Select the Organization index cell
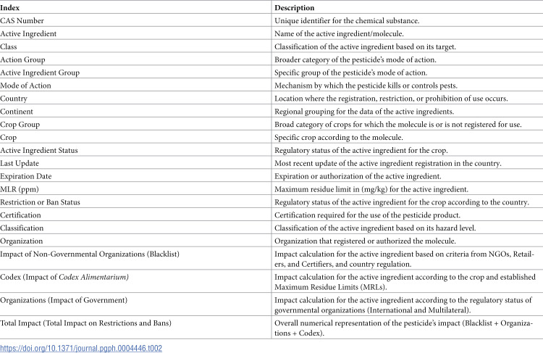 pos(22,241)
